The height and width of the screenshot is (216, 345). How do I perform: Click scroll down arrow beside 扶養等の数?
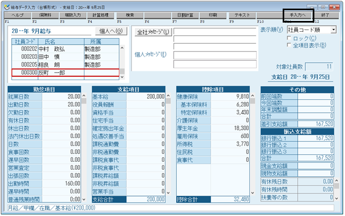(336, 198)
